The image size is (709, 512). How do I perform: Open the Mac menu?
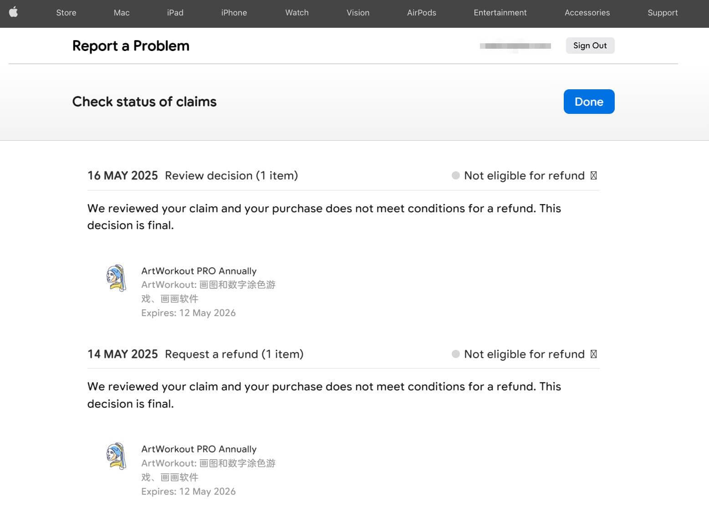click(122, 13)
